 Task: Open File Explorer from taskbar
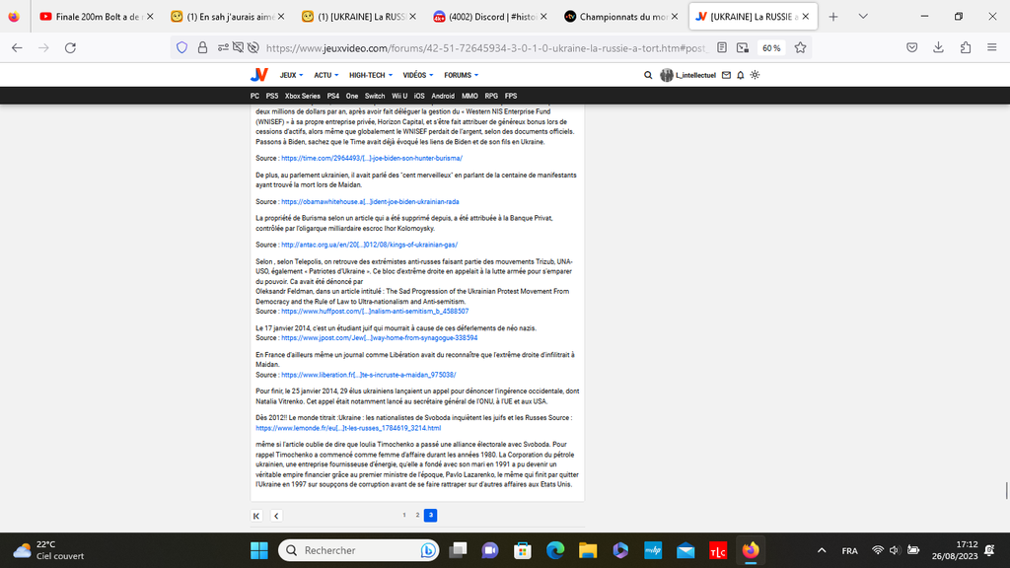pyautogui.click(x=588, y=550)
